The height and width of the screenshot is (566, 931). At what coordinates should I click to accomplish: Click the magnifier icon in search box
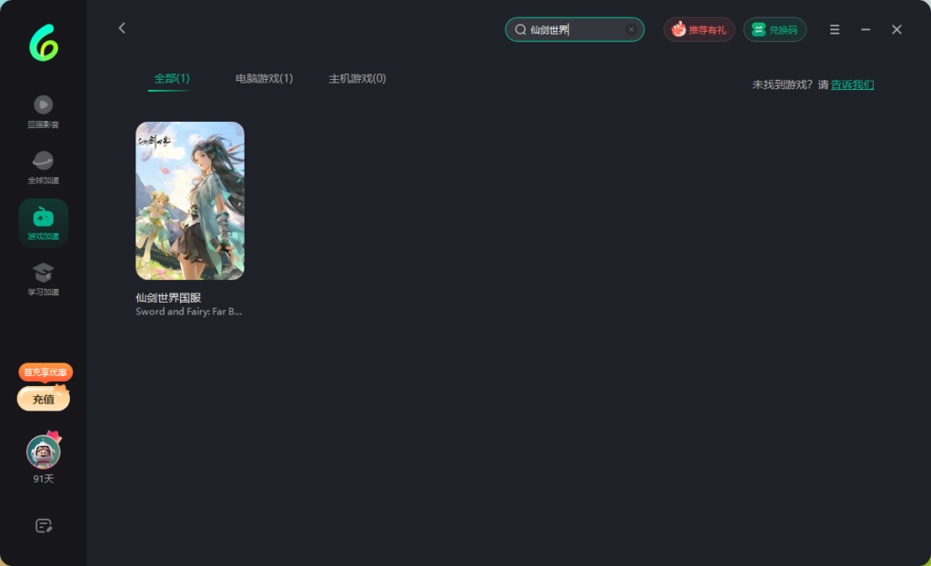pos(520,30)
